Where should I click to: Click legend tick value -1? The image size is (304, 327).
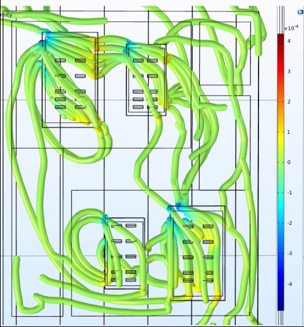point(289,193)
